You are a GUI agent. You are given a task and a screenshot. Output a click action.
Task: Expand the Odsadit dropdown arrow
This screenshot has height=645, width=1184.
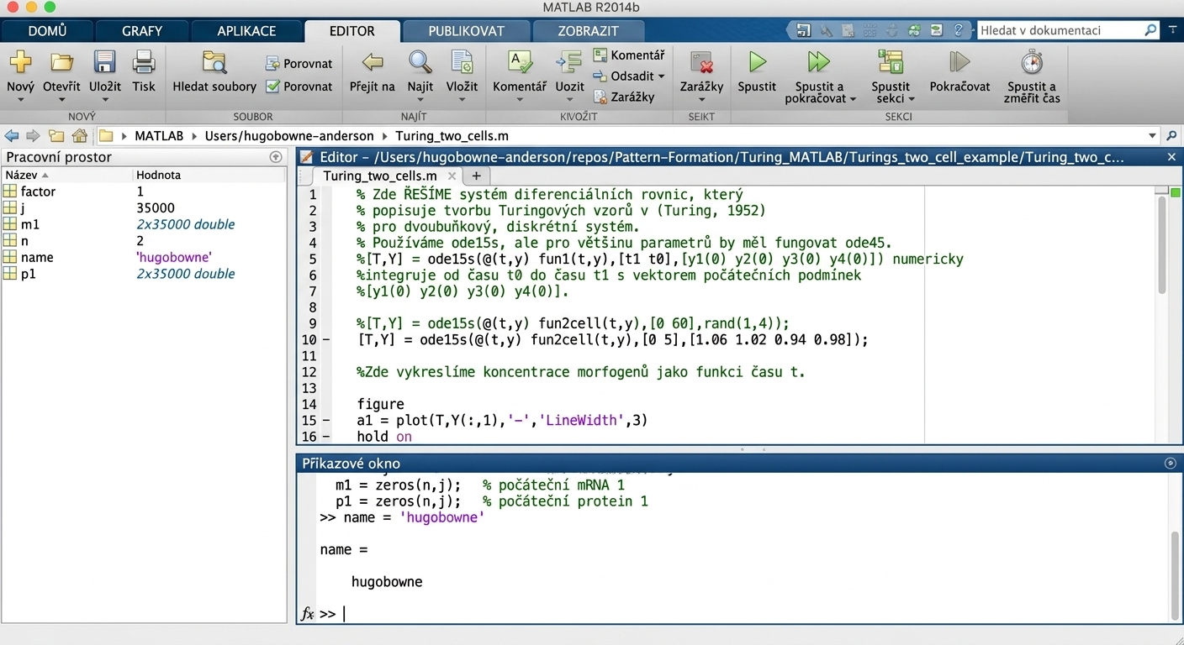coord(661,76)
